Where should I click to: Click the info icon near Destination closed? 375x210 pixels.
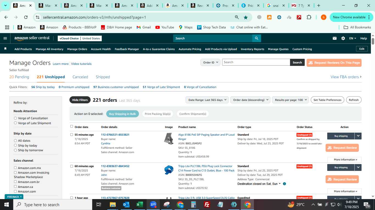[284, 184]
